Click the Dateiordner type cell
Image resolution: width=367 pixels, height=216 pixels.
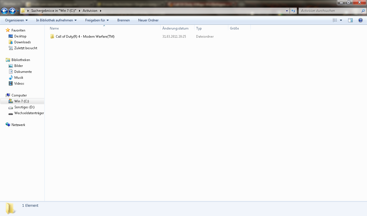[x=205, y=37]
